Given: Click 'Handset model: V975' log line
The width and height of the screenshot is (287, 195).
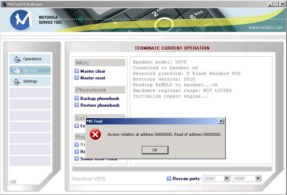Looking at the screenshot, I should tap(160, 62).
